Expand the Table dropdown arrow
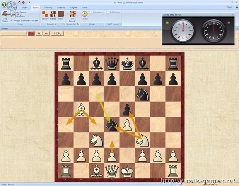The height and width of the screenshot is (186, 239). (61, 21)
